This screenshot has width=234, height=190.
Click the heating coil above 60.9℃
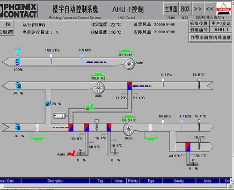pos(87,127)
